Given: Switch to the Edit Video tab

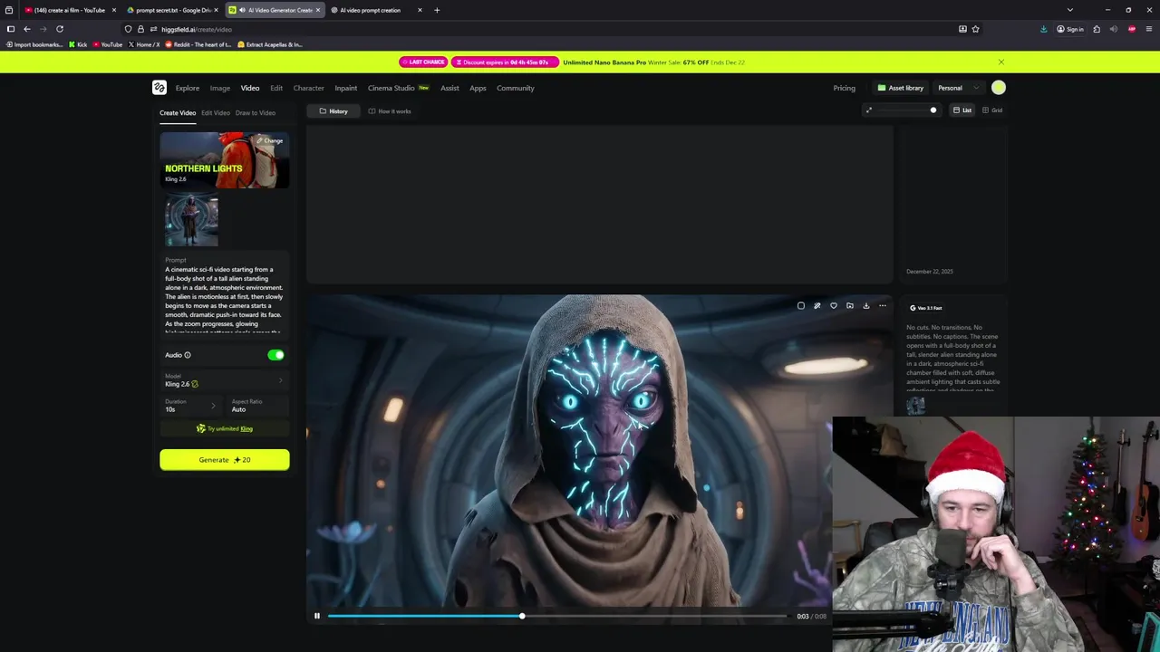Looking at the screenshot, I should (215, 112).
